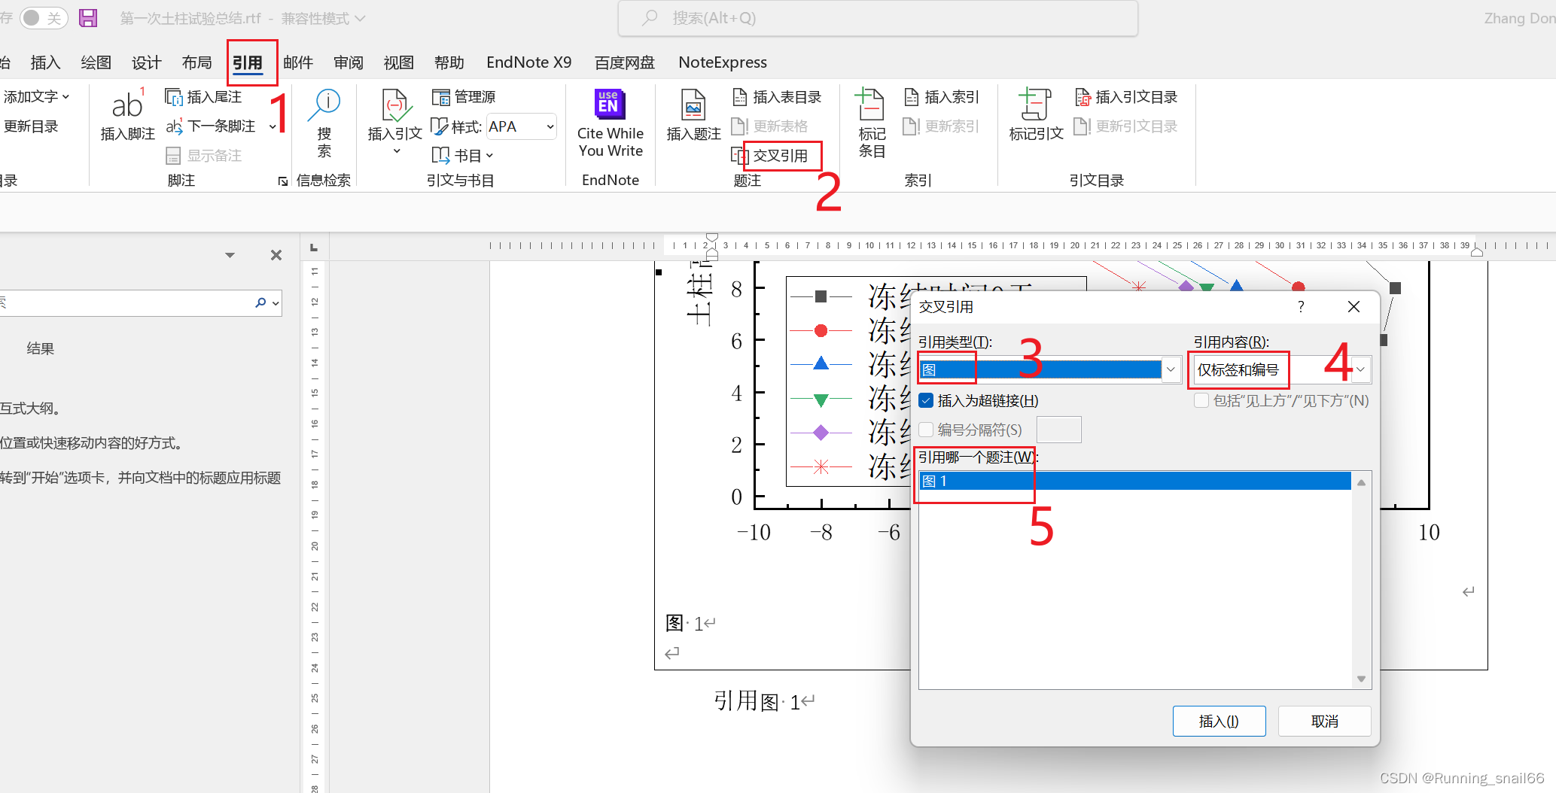Open the Baidu Netdisk tab

point(625,62)
